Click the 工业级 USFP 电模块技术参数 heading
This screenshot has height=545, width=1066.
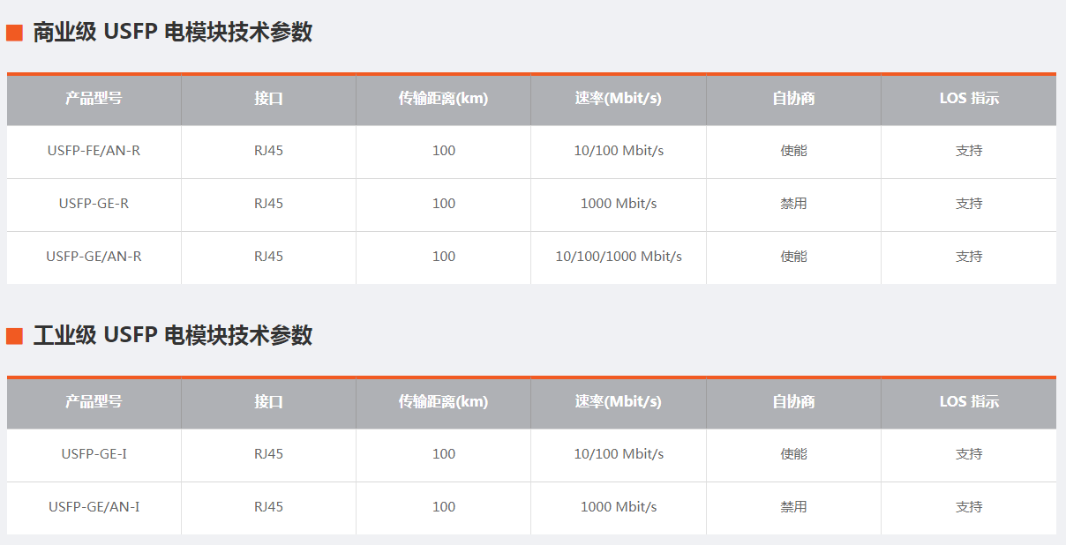coord(173,336)
